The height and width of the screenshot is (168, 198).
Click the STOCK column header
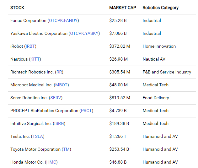17,8
